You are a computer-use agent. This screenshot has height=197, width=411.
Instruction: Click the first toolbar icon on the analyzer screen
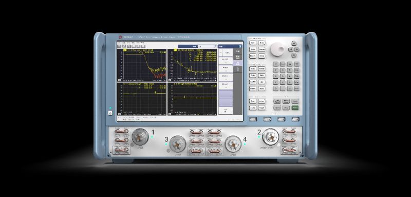tap(119, 46)
